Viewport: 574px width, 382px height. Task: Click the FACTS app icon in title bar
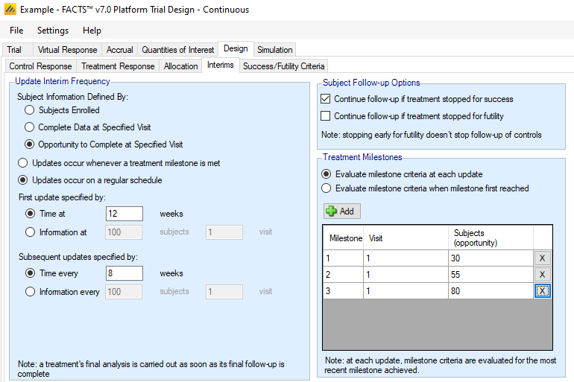10,10
